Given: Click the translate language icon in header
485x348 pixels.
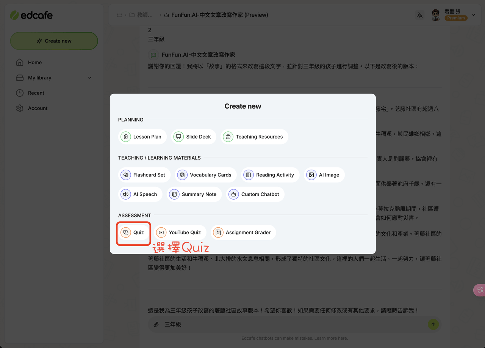Looking at the screenshot, I should point(419,15).
